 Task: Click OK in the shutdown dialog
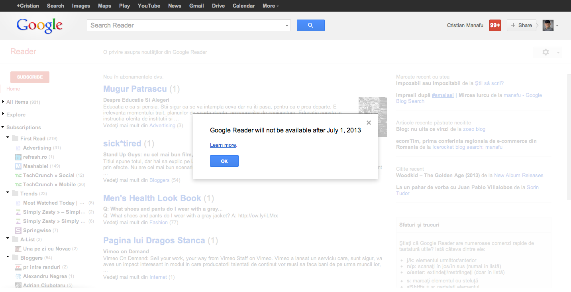pos(224,161)
